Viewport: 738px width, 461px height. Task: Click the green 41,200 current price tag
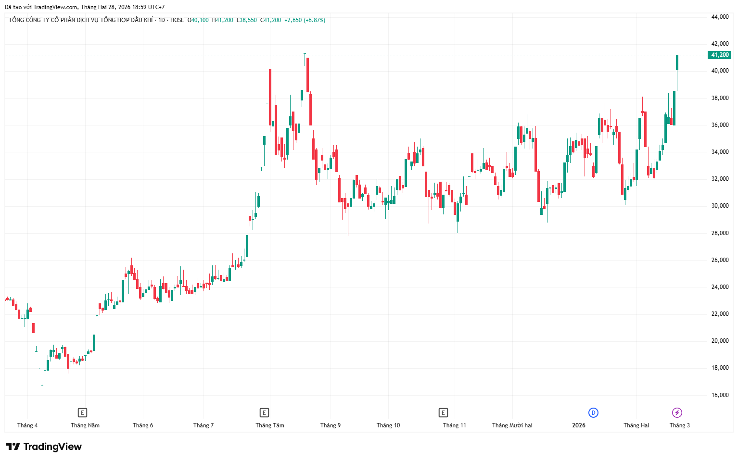pos(719,55)
